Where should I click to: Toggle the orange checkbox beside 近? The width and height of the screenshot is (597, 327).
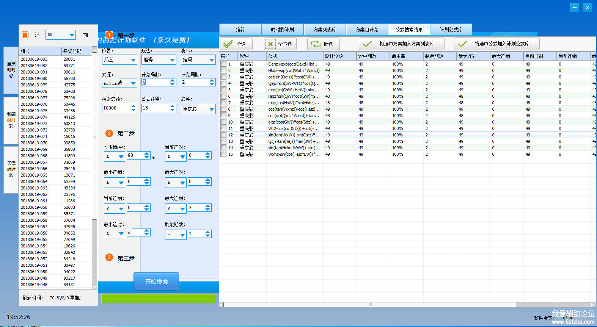[25, 35]
